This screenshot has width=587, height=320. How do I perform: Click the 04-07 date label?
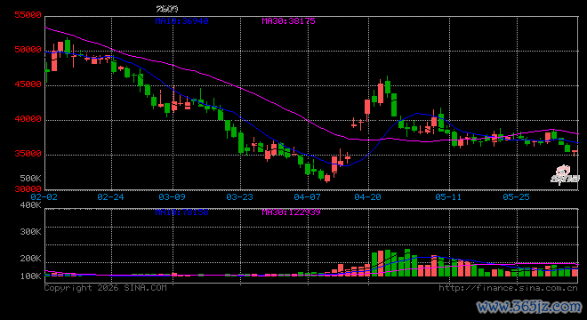(308, 196)
